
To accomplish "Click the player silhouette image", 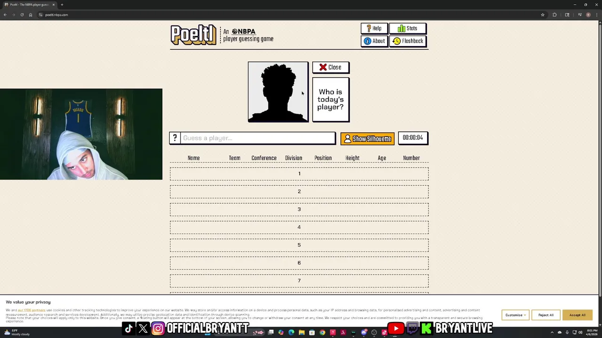I will pyautogui.click(x=278, y=92).
